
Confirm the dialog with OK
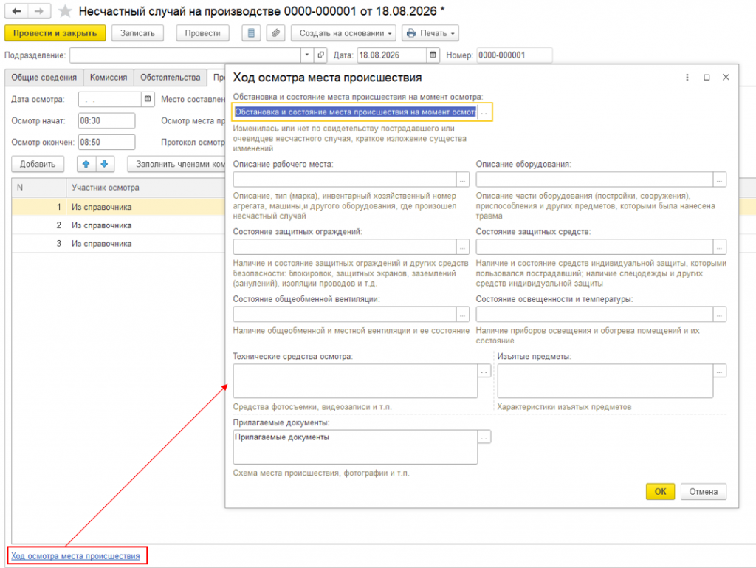(x=660, y=492)
